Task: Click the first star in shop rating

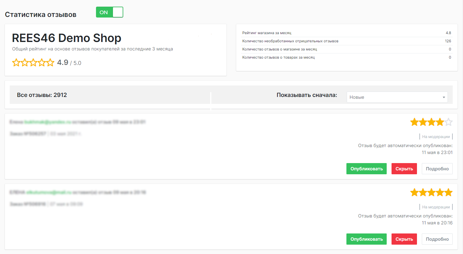Action: (16, 63)
